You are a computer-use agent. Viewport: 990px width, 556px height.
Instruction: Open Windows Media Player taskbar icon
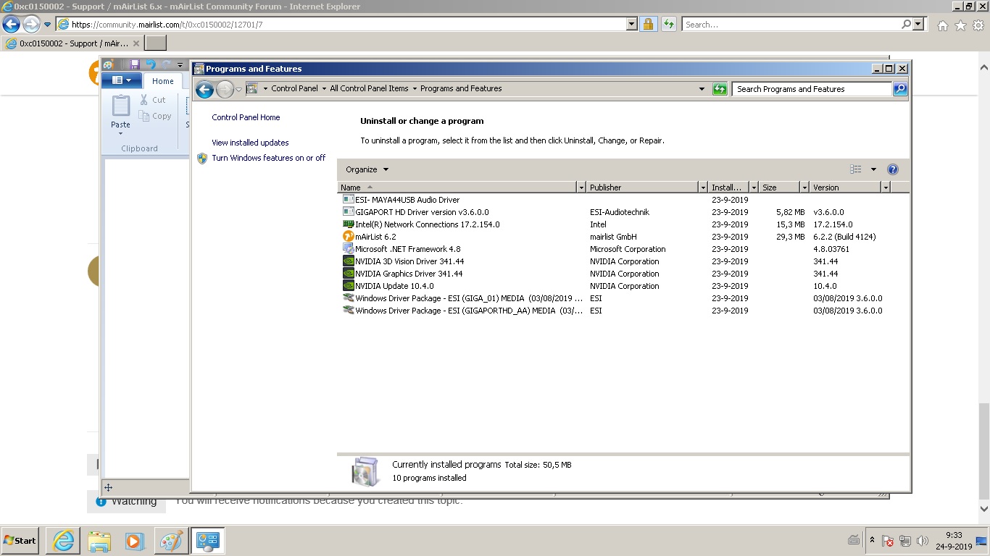pyautogui.click(x=135, y=541)
